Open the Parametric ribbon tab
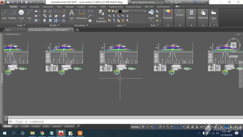243x137 pixels. coord(48,7)
